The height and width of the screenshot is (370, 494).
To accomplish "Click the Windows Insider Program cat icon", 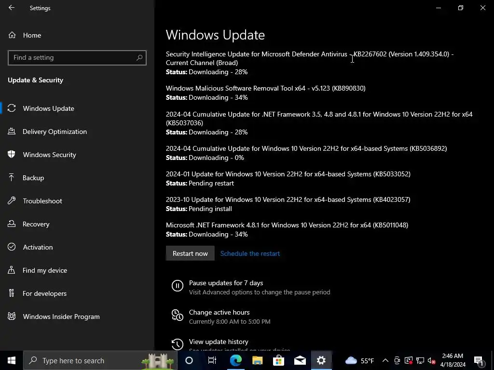I will 12,316.
